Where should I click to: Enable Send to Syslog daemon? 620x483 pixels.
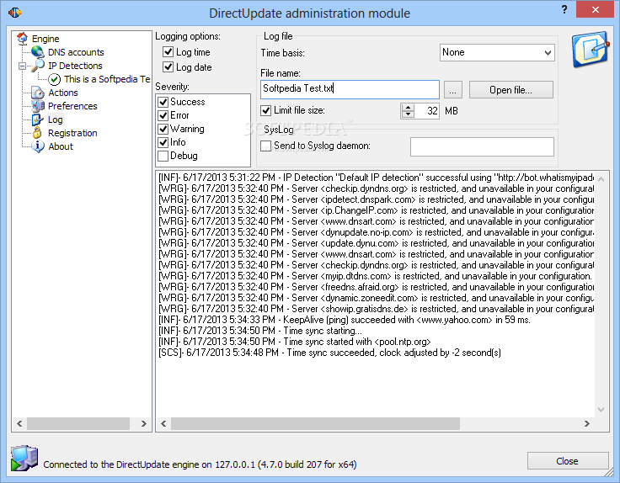click(x=265, y=146)
